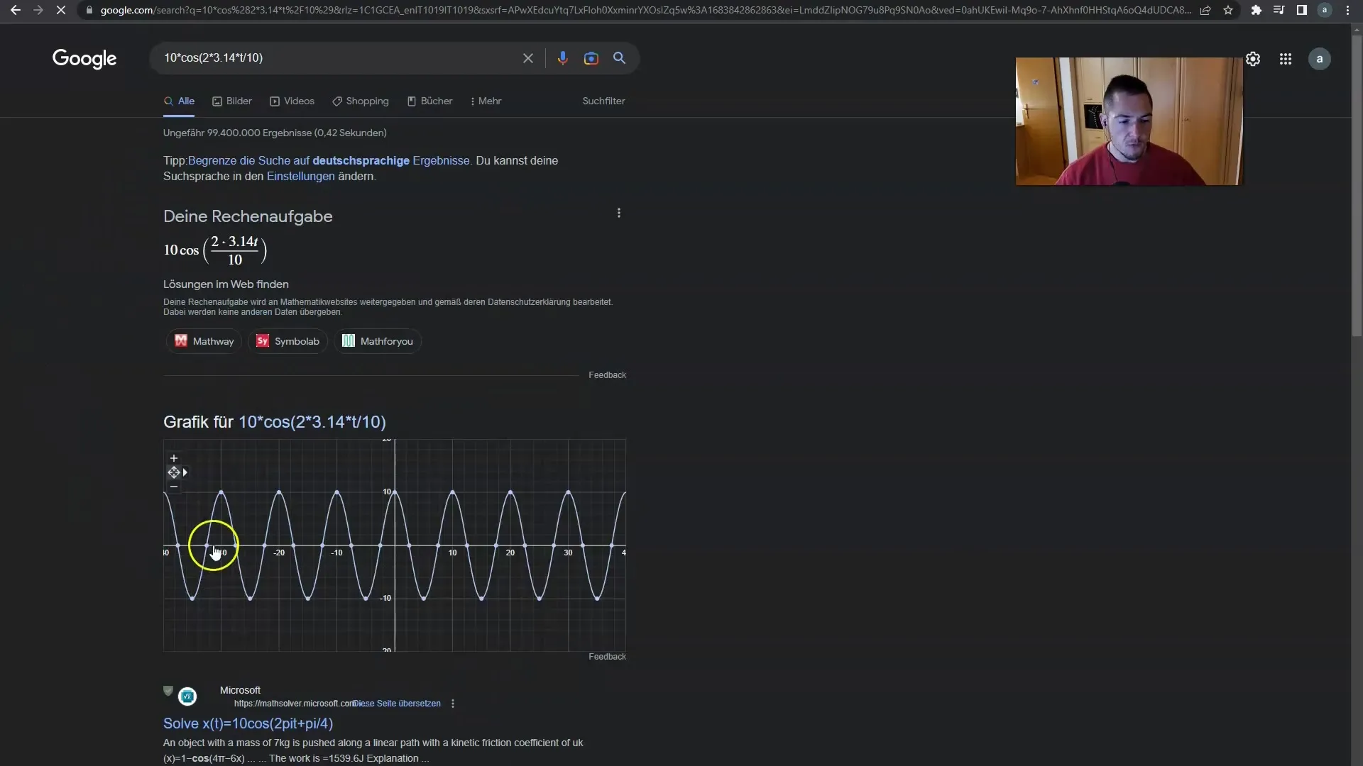This screenshot has width=1363, height=766.
Task: Click the Microsoft Math Solver favicon
Action: (187, 696)
